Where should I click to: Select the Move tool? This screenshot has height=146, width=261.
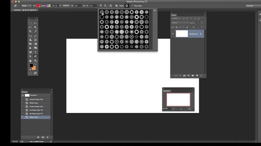[x=35, y=24]
